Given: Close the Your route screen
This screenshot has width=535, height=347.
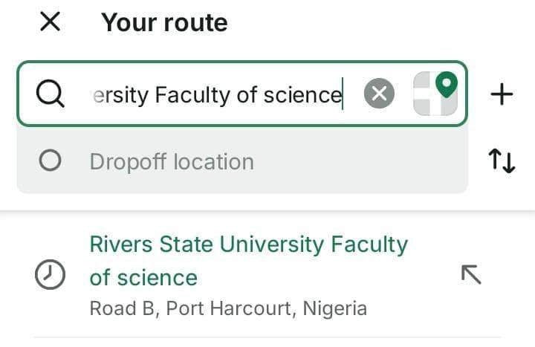Looking at the screenshot, I should (50, 22).
